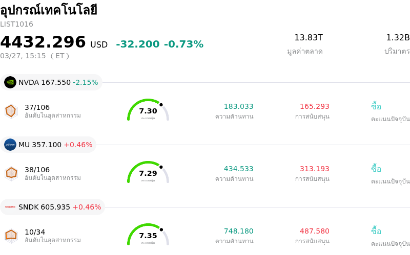Click NVDA resistance value 183.033

(238, 106)
